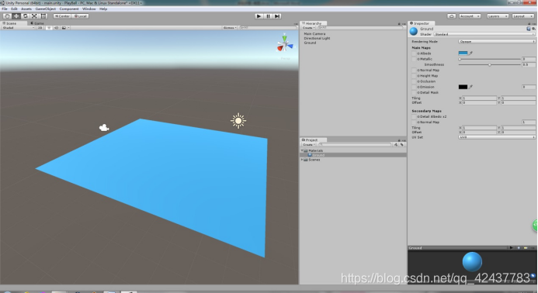Toggle Pivot/Center handle position button

click(x=62, y=16)
